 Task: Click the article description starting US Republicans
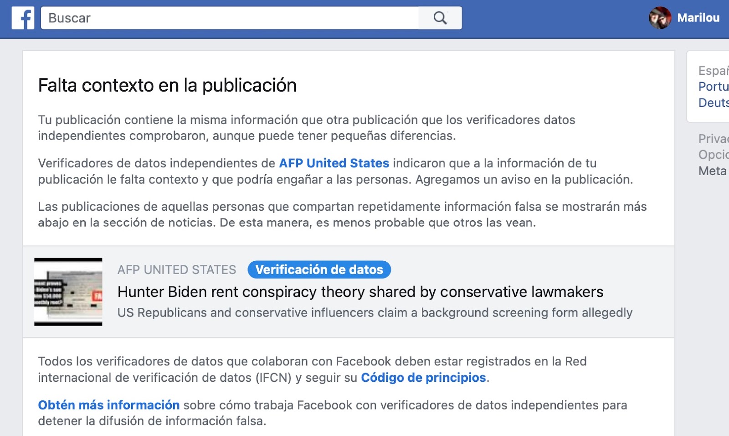tap(375, 313)
